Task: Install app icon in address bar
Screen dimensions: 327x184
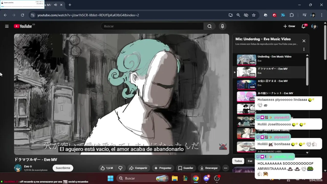Action: coord(231,15)
